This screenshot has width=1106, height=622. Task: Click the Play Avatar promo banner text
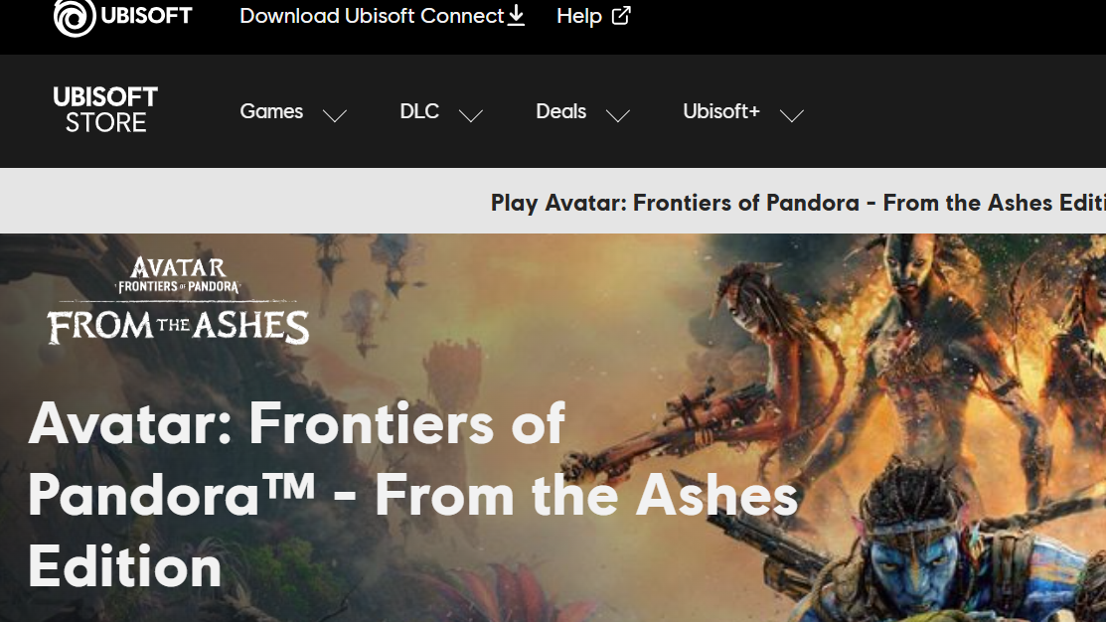tap(798, 203)
